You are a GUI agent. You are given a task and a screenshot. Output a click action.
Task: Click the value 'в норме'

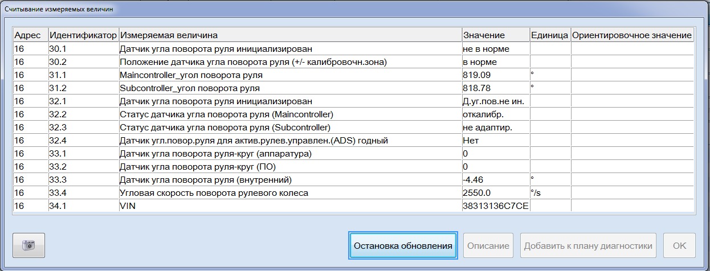click(x=496, y=62)
